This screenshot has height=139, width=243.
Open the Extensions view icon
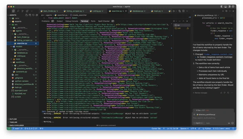pyautogui.click(x=27, y=11)
